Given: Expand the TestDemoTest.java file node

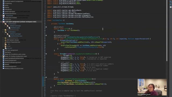Looking at the screenshot, I should pyautogui.click(x=7, y=36).
